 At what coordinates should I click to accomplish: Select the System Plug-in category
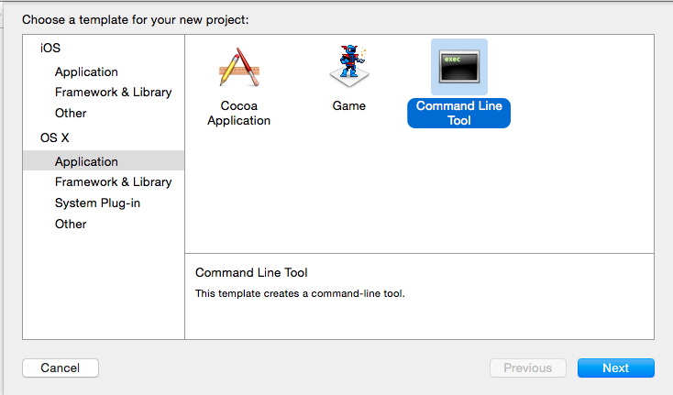(97, 203)
